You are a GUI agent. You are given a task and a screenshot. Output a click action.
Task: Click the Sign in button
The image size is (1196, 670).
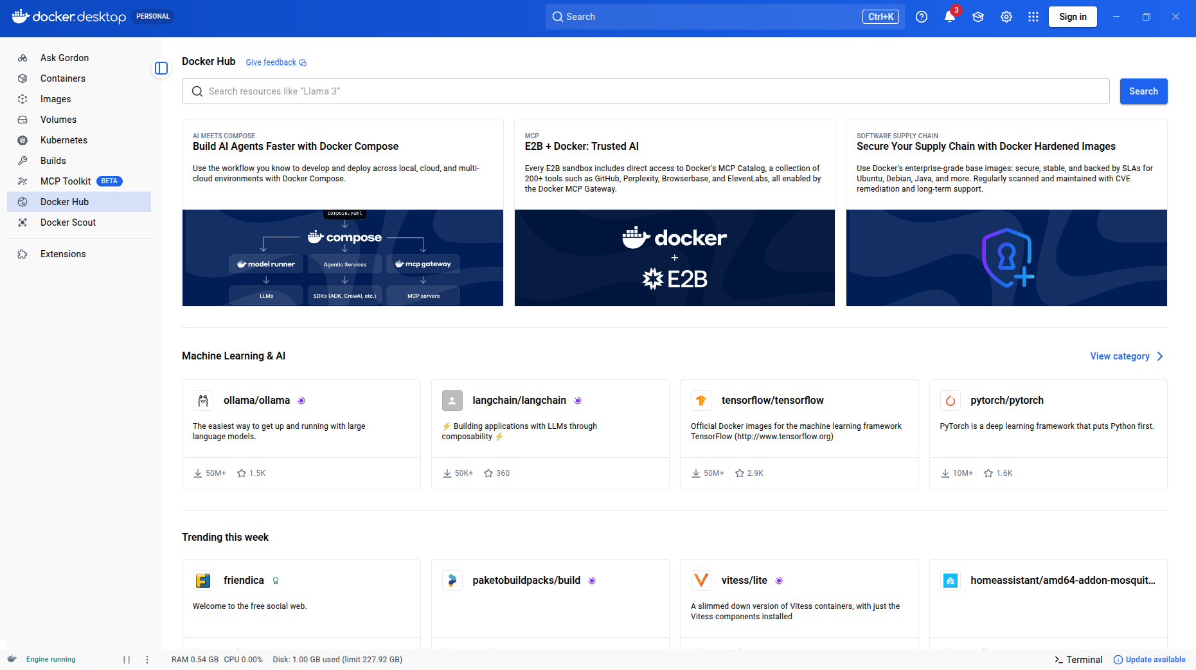tap(1072, 17)
